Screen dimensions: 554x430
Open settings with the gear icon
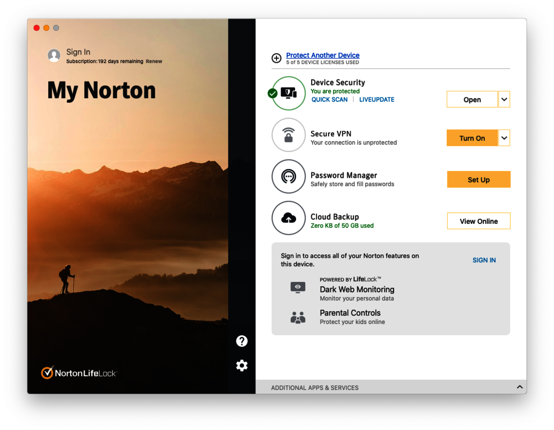tap(242, 365)
